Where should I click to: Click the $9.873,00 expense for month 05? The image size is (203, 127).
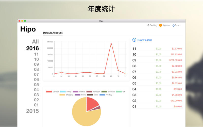click(x=177, y=83)
